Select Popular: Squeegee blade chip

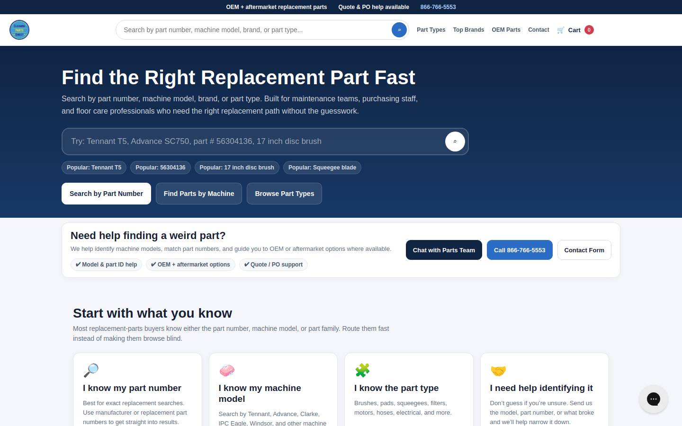(x=322, y=168)
